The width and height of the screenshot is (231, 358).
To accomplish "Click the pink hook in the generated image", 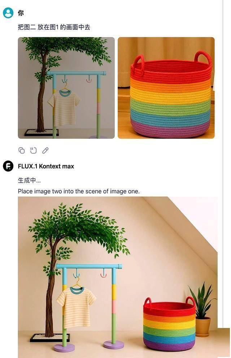I will tap(104, 275).
